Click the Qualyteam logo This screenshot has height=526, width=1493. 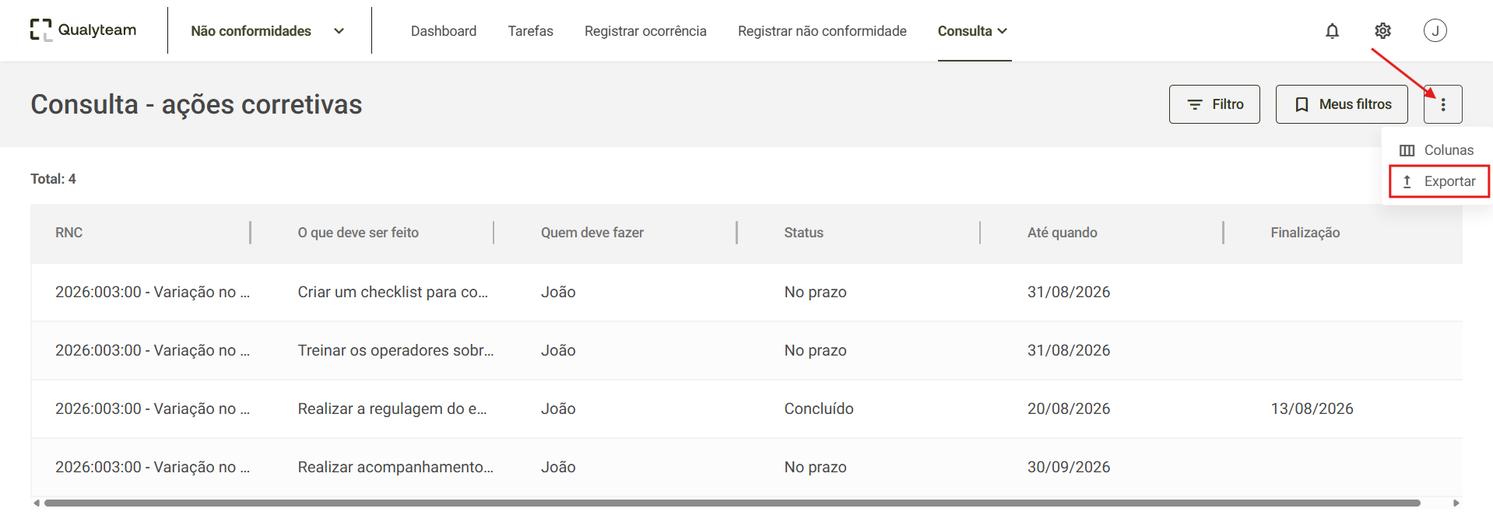[83, 30]
